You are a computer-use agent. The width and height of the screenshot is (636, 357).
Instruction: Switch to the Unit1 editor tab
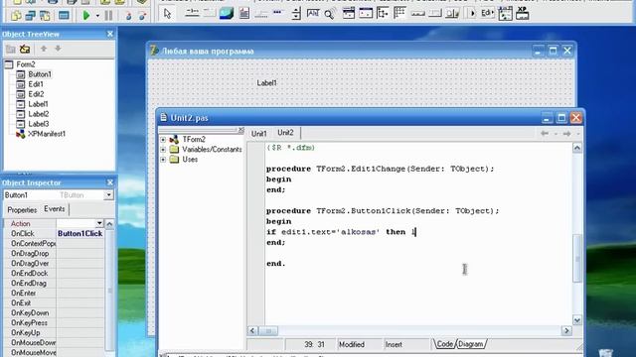(258, 134)
